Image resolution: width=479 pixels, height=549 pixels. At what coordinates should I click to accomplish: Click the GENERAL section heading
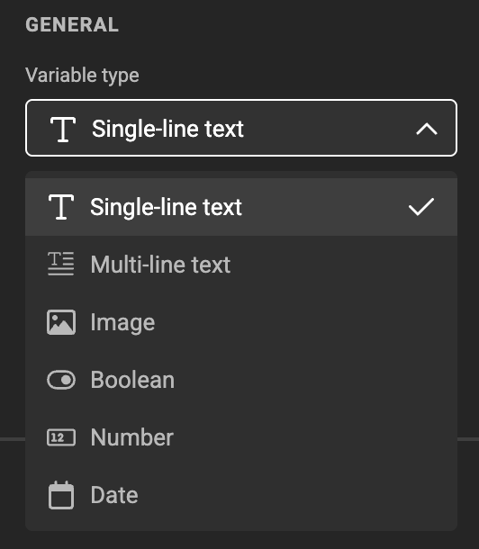click(72, 25)
